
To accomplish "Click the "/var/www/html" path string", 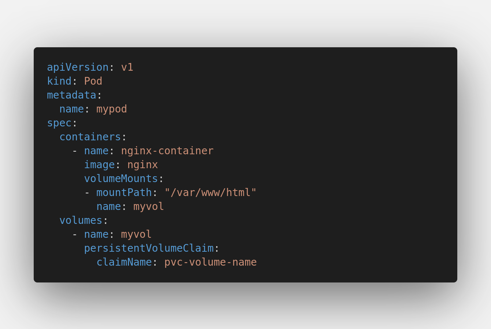I will pos(210,193).
